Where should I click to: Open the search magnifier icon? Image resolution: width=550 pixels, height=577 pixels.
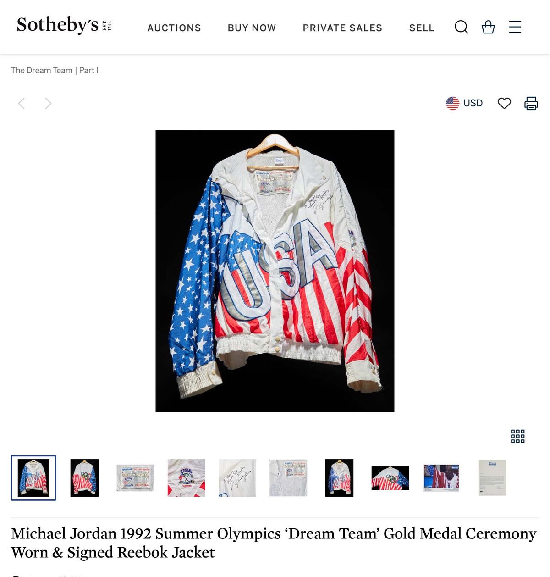[x=461, y=28]
